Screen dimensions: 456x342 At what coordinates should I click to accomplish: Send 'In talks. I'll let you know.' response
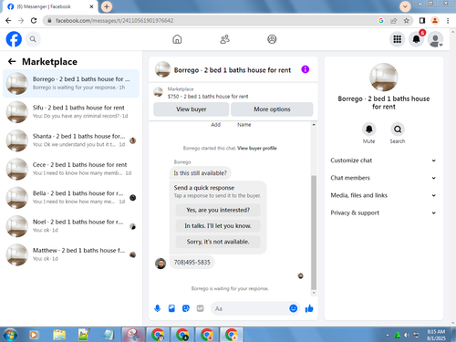[218, 226]
